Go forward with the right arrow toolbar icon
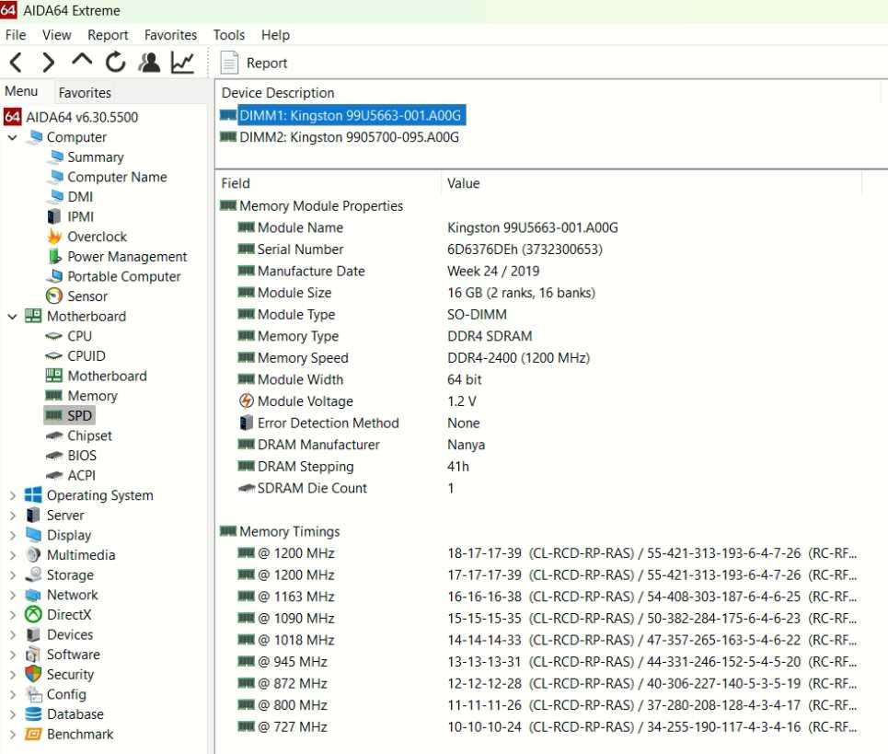Screen dimensions: 888x754 tap(49, 63)
